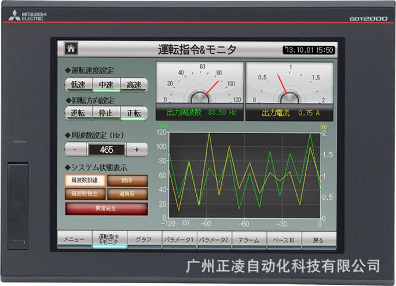This screenshot has width=396, height=286.
Task: Increase frequency with plus button
Action: pyautogui.click(x=137, y=149)
